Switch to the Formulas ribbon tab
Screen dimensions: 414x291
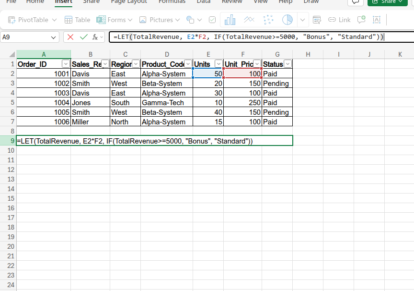point(172,2)
